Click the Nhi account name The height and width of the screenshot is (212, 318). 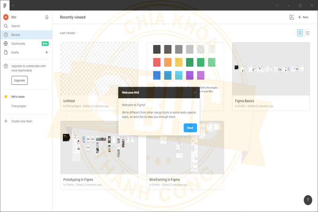(14, 17)
